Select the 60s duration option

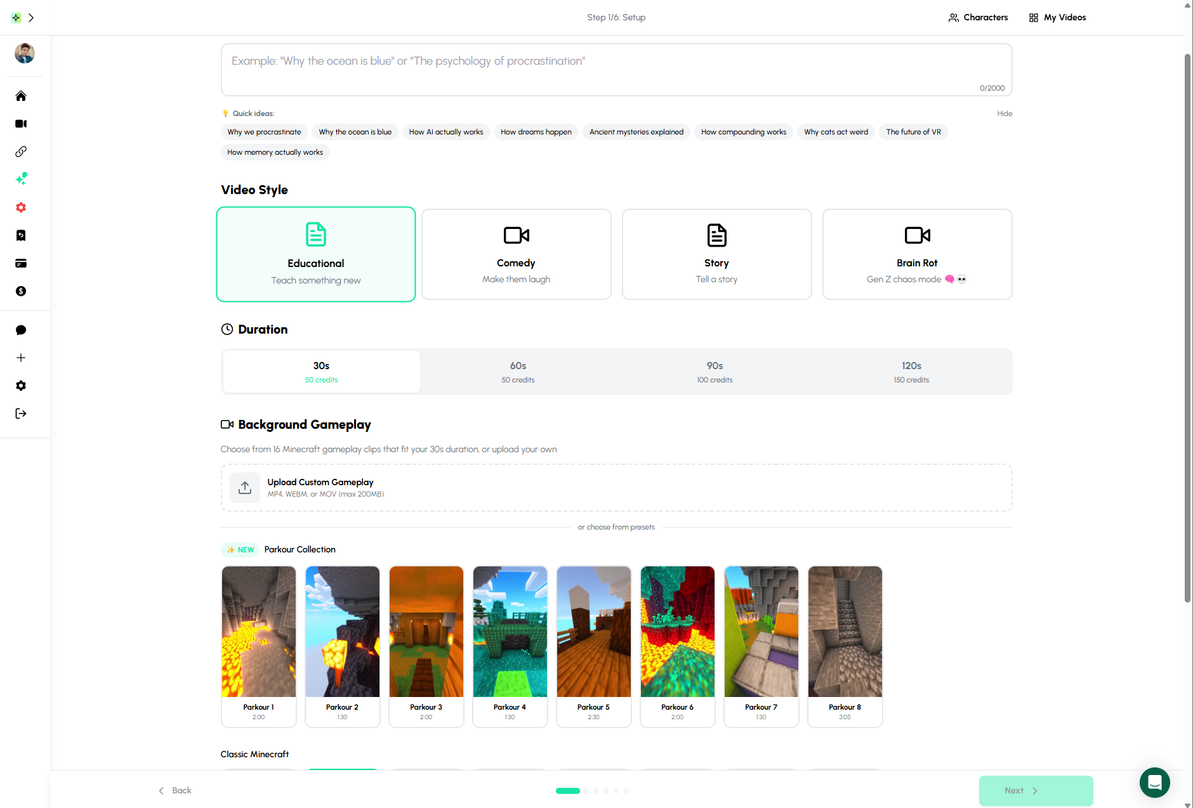coord(517,372)
